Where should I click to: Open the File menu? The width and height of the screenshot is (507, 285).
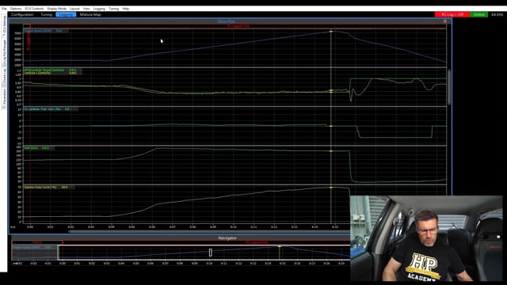pos(4,9)
